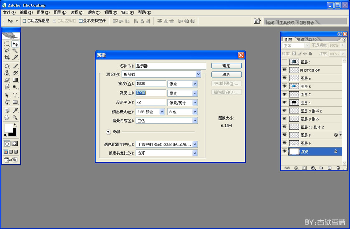Open 预设 preset dropdown
350x229 pixels.
point(198,74)
